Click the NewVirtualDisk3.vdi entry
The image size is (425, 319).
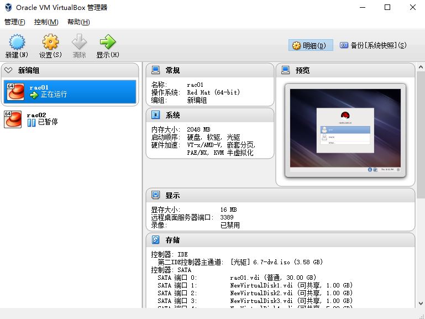coord(291,301)
